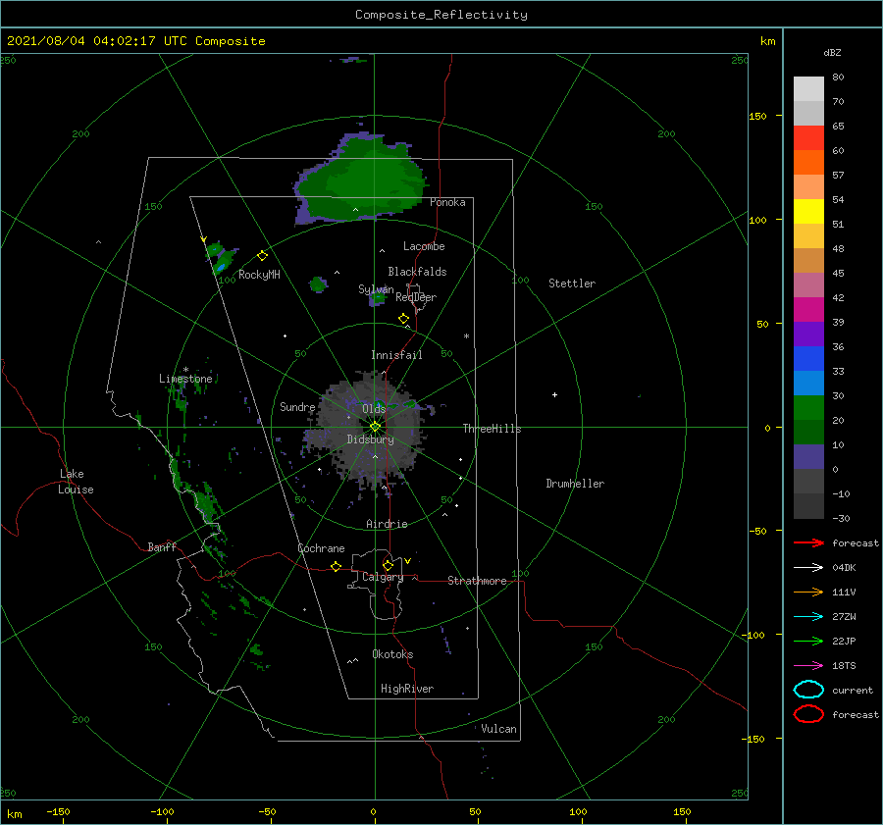Click the Vulcan label
Viewport: 883px width, 825px height.
click(498, 729)
